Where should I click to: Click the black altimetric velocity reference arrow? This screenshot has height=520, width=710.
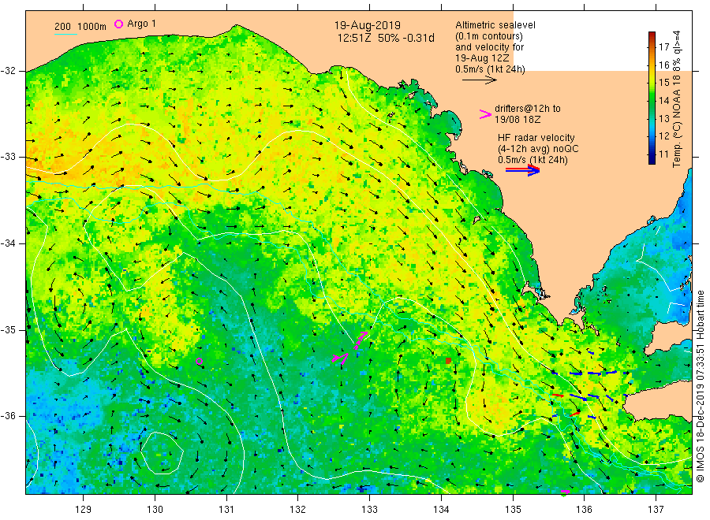479,80
